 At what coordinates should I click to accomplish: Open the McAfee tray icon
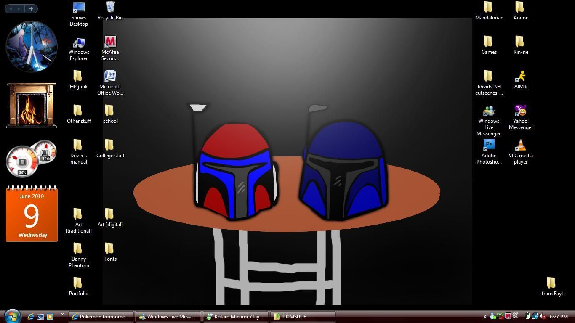pos(508,316)
